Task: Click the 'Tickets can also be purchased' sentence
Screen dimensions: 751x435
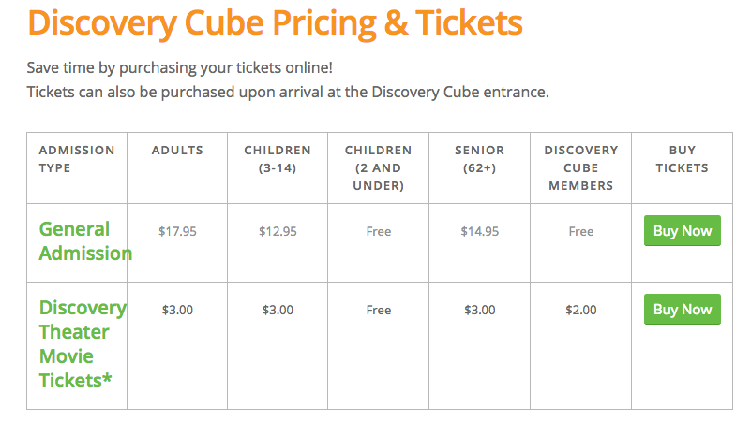Action: point(288,92)
